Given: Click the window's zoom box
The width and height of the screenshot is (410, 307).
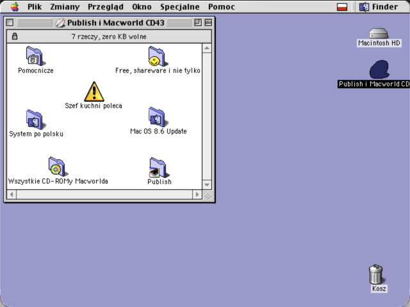Looking at the screenshot, I should [x=198, y=23].
